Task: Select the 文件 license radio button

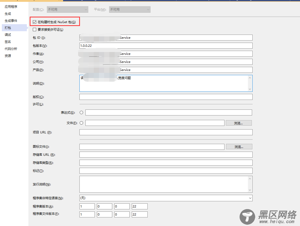Action: pyautogui.click(x=81, y=123)
